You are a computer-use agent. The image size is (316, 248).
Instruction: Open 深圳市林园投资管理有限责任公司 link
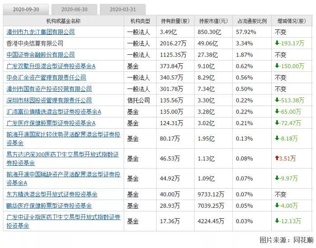click(49, 100)
